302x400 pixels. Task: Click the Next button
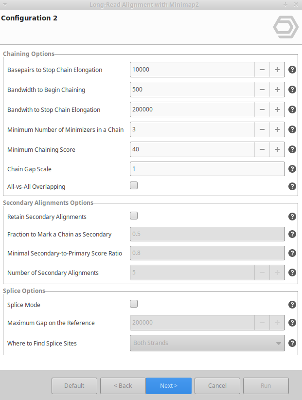[169, 386]
